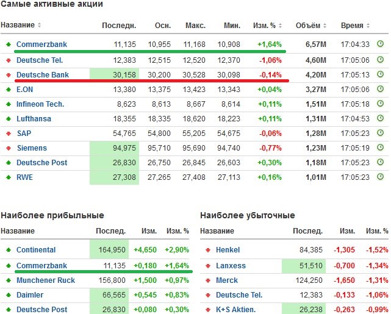Click the Наиболее убыточные heading

248,216
